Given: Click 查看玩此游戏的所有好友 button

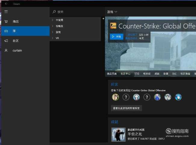Looking at the screenshot, I should pos(126,108).
